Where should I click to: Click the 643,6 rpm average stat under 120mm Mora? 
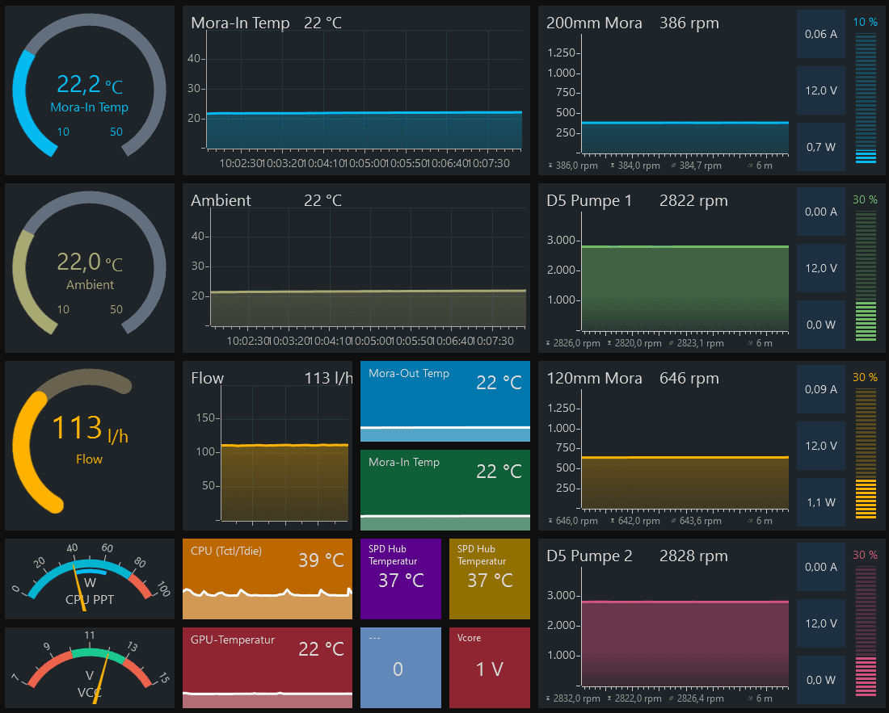696,521
